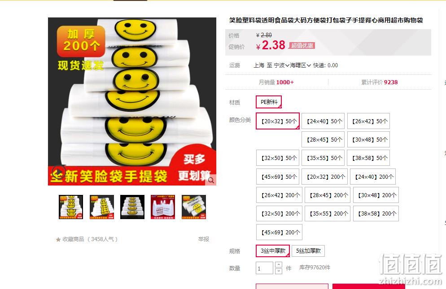Viewport: 446px width, 289px height.
Task: Choose the 【24×40】50个 size option
Action: 323,121
